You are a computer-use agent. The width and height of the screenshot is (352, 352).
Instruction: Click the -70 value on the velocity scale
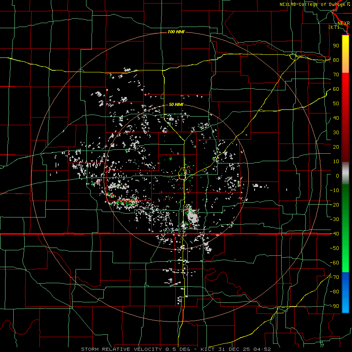[x=334, y=277]
